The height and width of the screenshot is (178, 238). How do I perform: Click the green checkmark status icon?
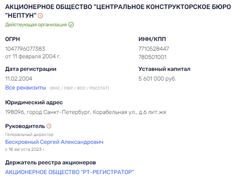71,25
